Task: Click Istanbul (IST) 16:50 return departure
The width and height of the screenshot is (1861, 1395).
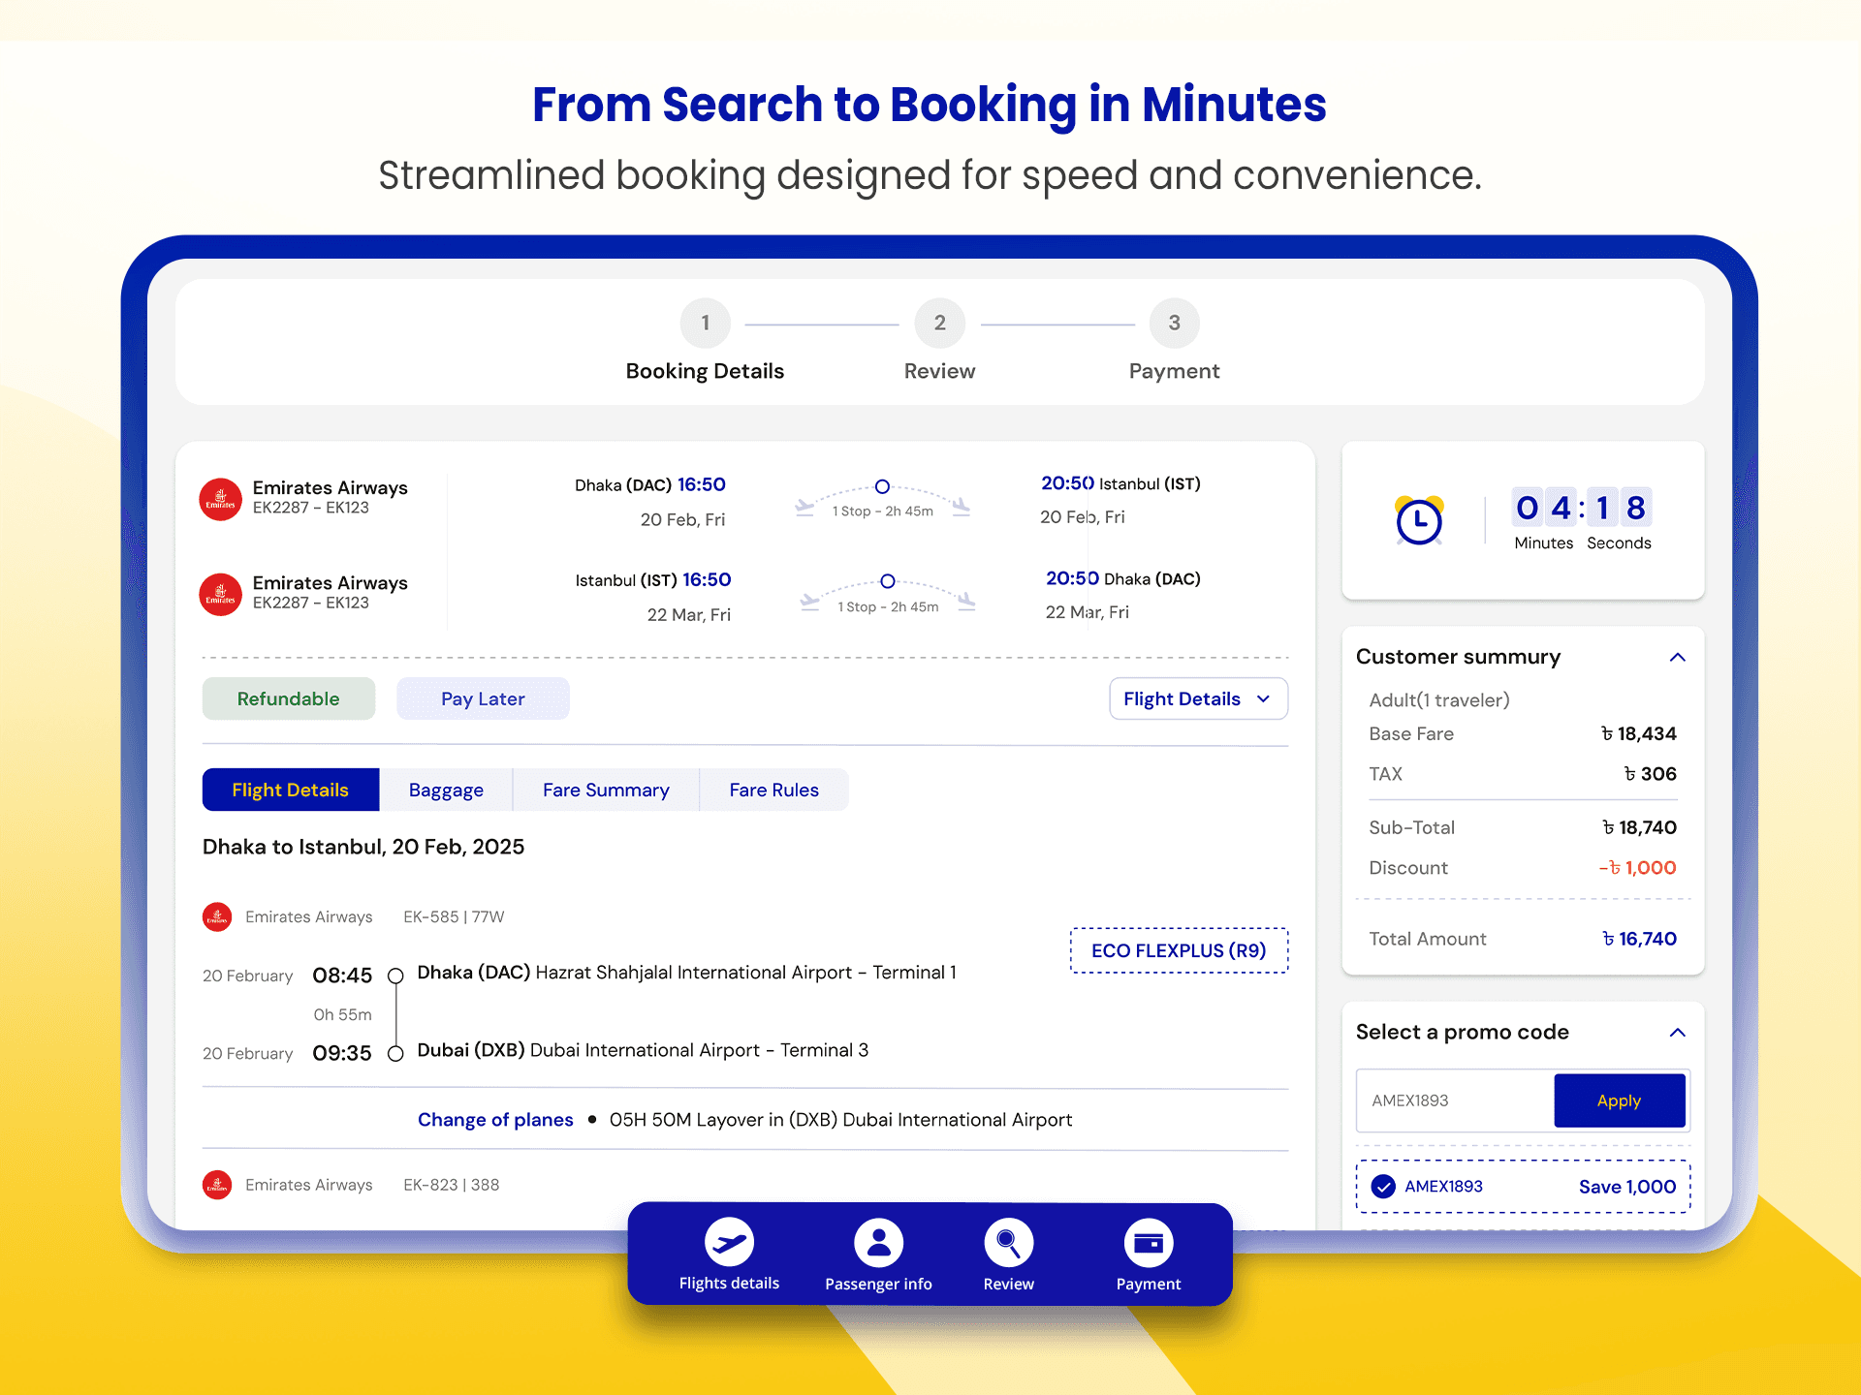Action: click(653, 580)
